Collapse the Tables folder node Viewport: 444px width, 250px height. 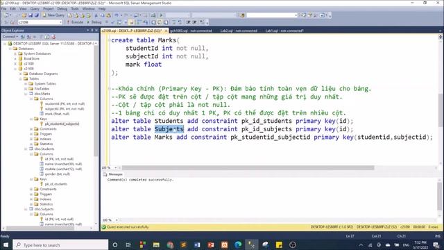pos(20,78)
